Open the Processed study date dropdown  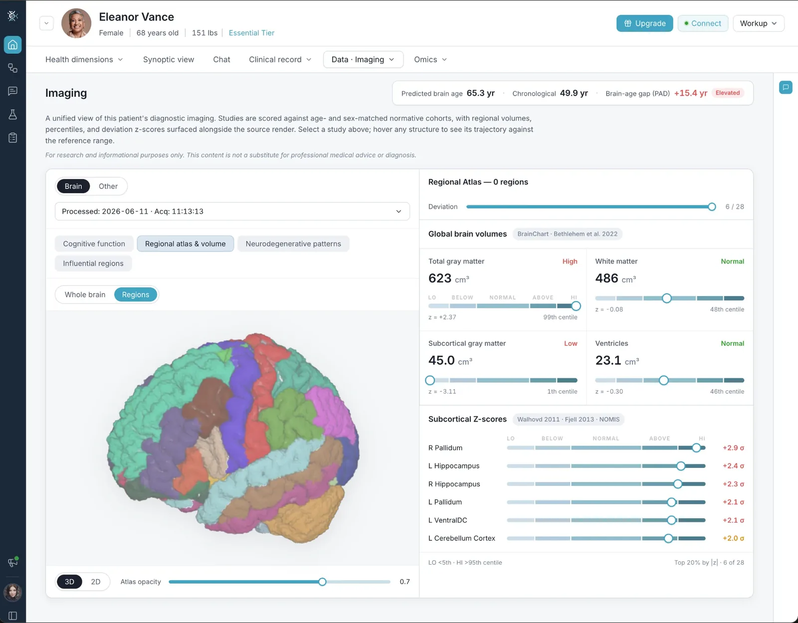click(232, 211)
